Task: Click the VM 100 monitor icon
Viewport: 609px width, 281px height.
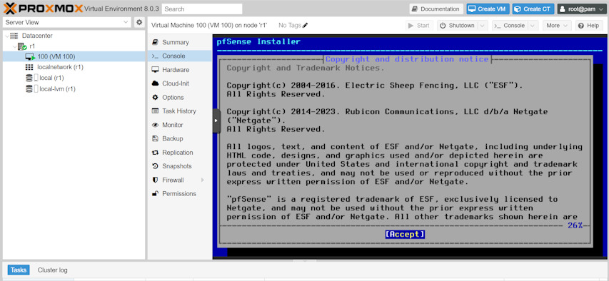Action: 30,56
